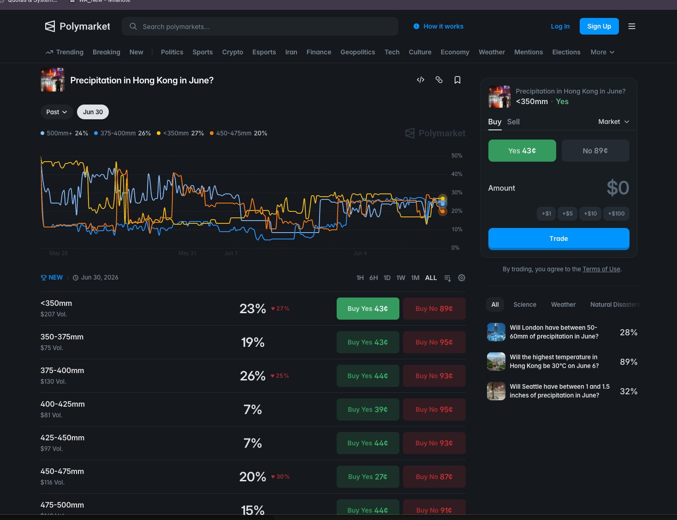Click the search magnifier icon

pos(133,26)
